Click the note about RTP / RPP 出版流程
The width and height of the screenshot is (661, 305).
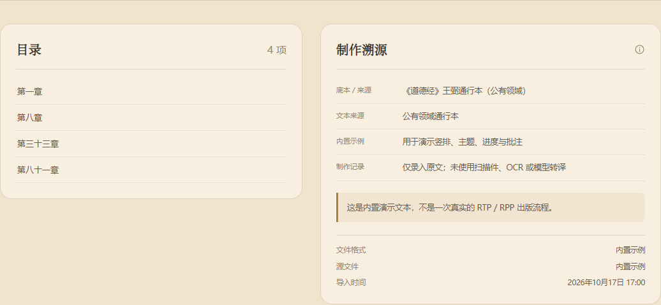[491, 207]
